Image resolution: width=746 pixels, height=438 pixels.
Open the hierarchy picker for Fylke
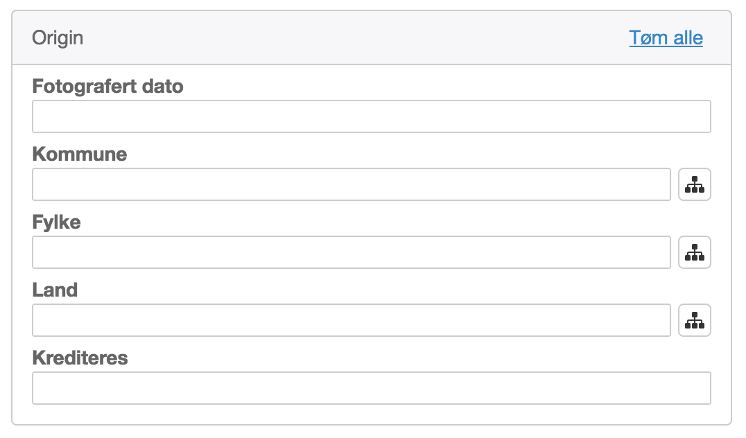694,252
